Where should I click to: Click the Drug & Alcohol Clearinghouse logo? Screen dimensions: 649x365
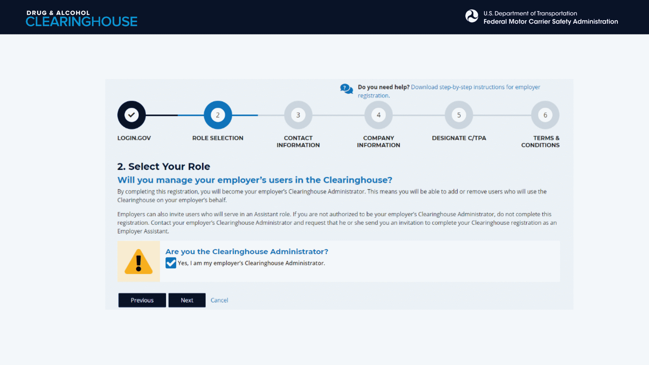click(x=81, y=18)
